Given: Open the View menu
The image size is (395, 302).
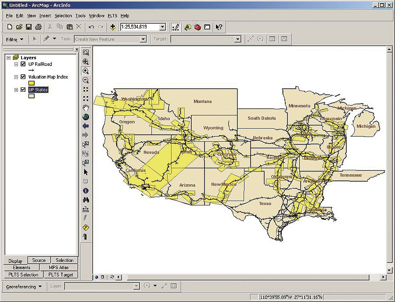Looking at the screenshot, I should pyautogui.click(x=31, y=16).
